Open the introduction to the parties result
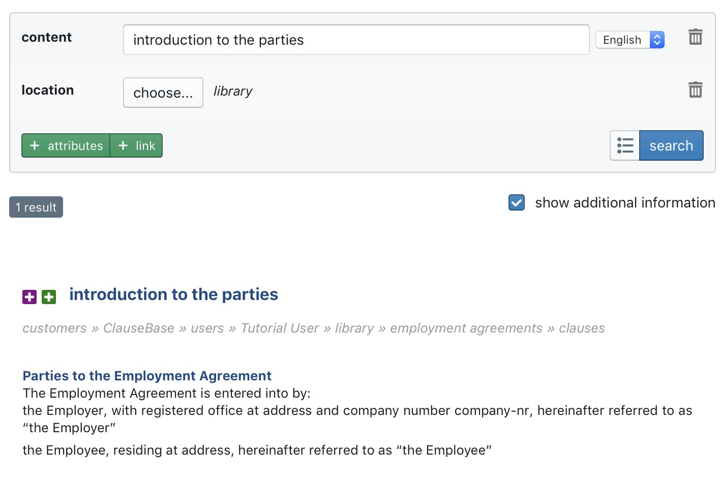This screenshot has width=720, height=478. click(174, 294)
